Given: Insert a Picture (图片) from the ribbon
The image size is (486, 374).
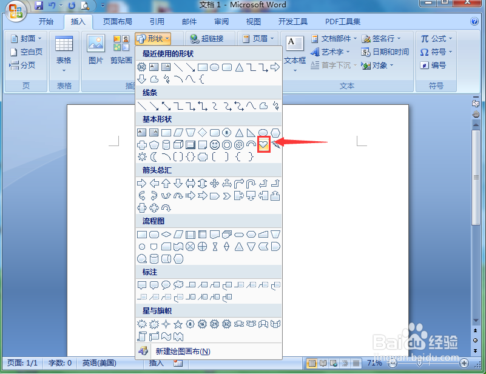Looking at the screenshot, I should [x=96, y=50].
